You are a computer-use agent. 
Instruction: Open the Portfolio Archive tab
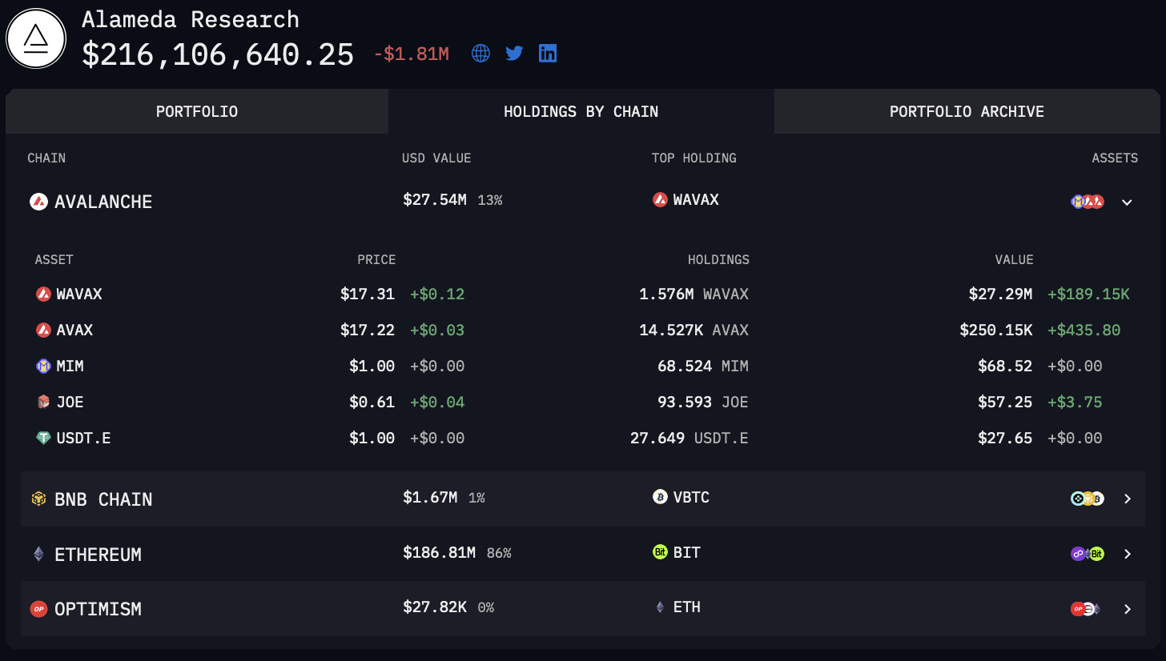(x=967, y=111)
